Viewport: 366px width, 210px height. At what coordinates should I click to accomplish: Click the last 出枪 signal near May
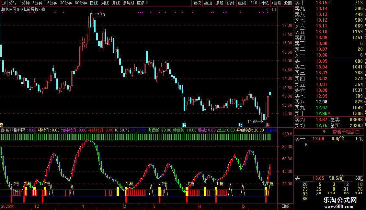pyautogui.click(x=269, y=184)
